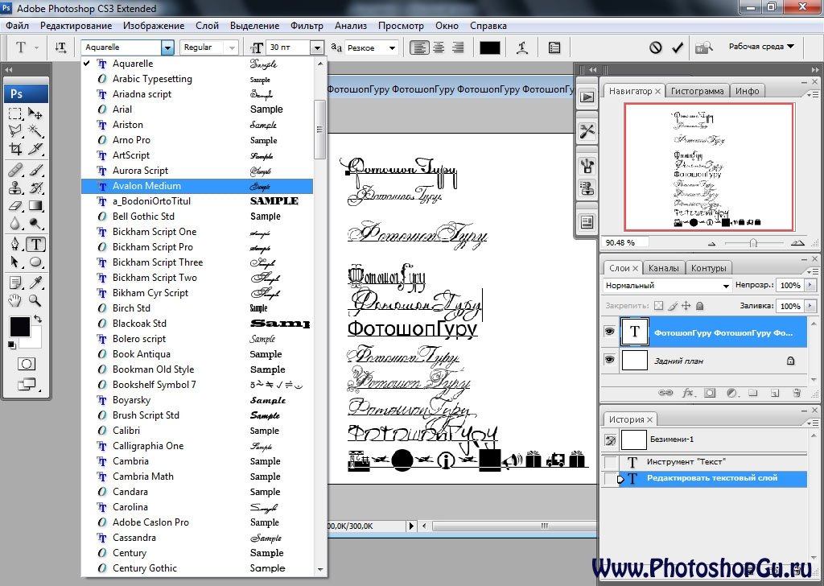Open the Слой menu

[x=207, y=26]
